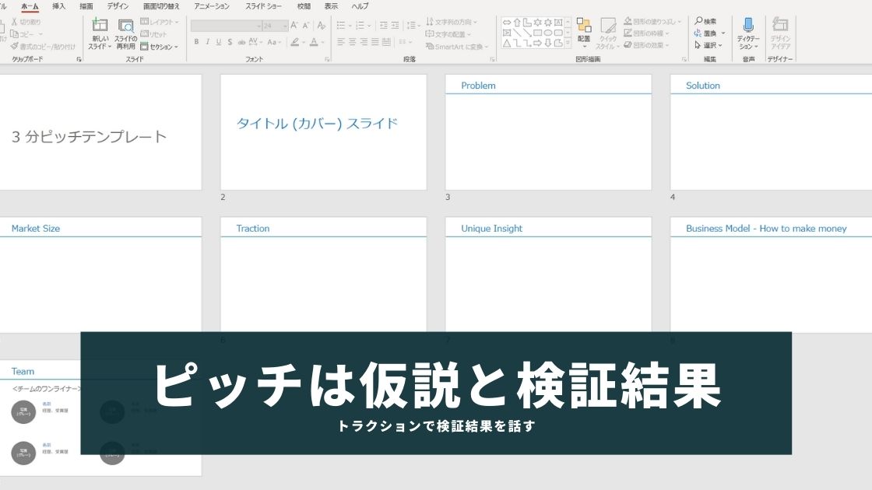
Task: Click the decrease font size icon
Action: [305, 25]
